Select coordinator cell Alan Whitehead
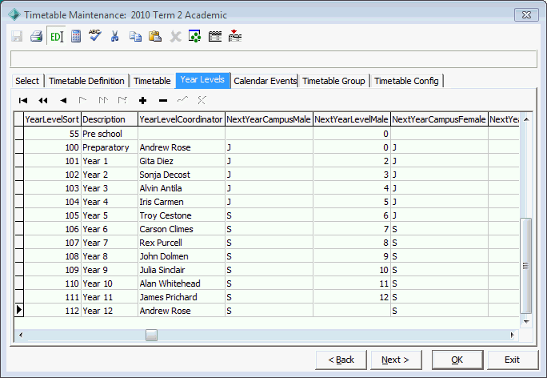Image resolution: width=547 pixels, height=378 pixels. tap(182, 283)
